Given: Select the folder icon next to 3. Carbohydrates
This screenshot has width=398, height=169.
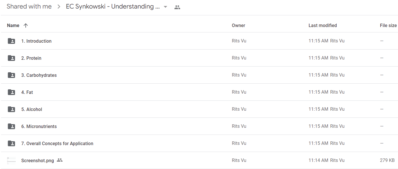Looking at the screenshot, I should click(11, 75).
